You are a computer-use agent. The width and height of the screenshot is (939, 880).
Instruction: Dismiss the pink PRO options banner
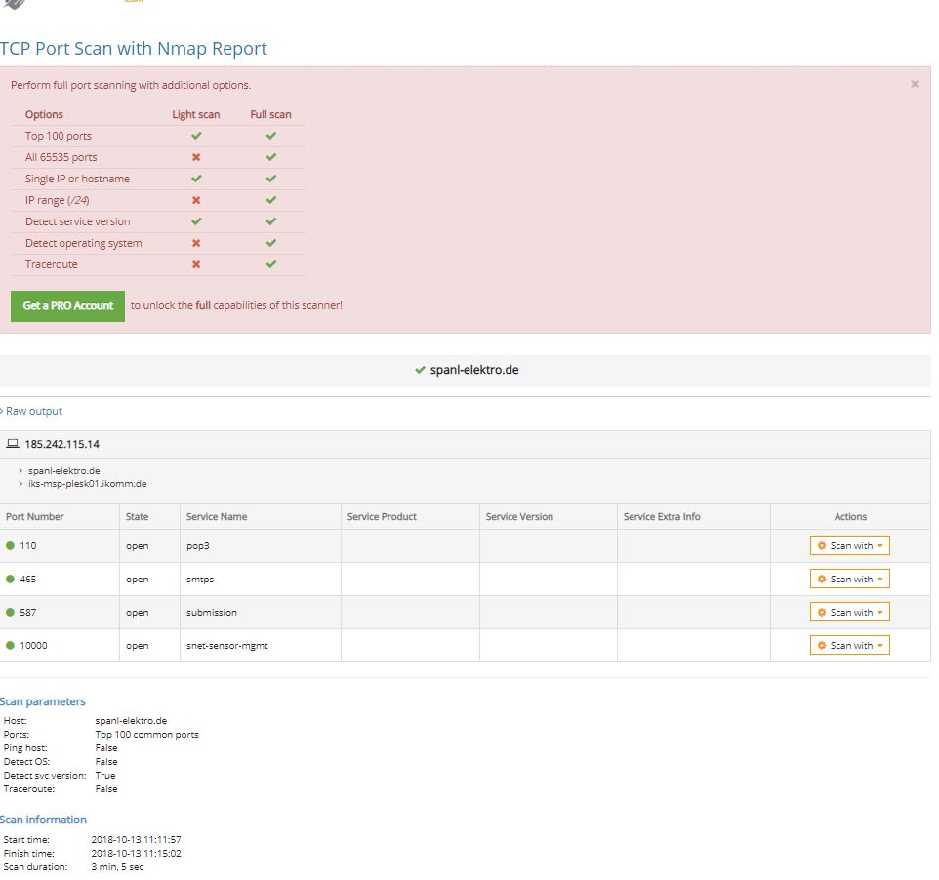pyautogui.click(x=915, y=85)
